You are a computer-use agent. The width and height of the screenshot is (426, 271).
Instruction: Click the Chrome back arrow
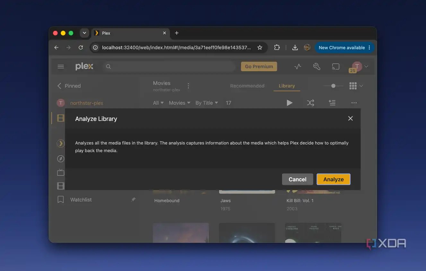point(57,48)
